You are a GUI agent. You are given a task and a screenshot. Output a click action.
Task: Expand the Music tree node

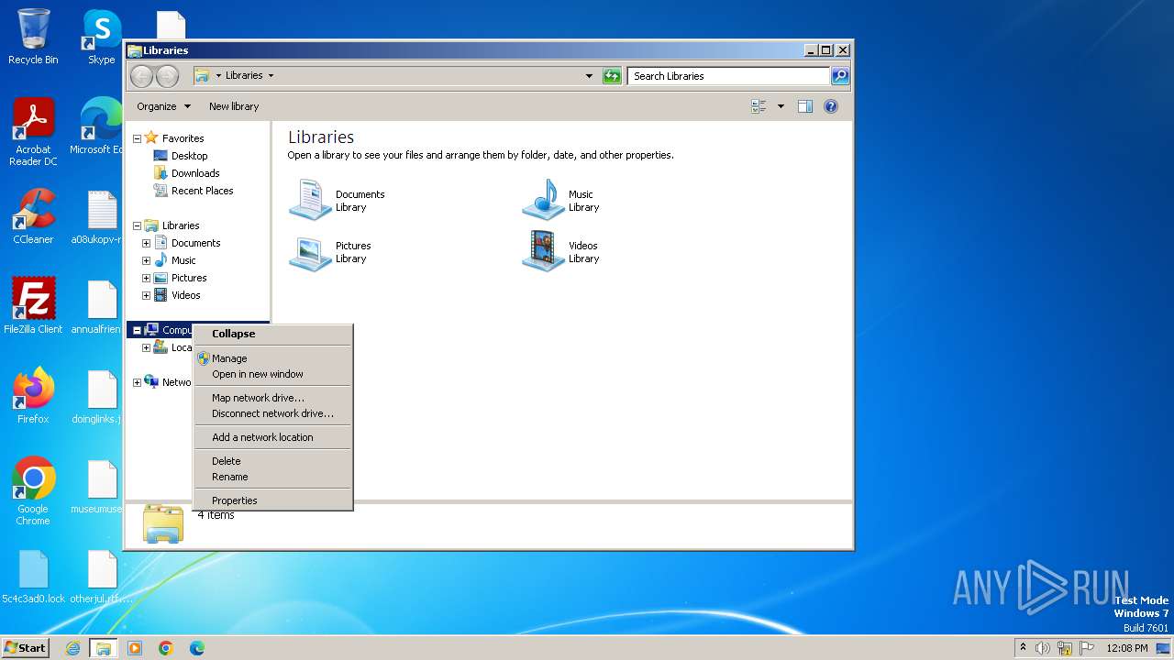click(146, 260)
